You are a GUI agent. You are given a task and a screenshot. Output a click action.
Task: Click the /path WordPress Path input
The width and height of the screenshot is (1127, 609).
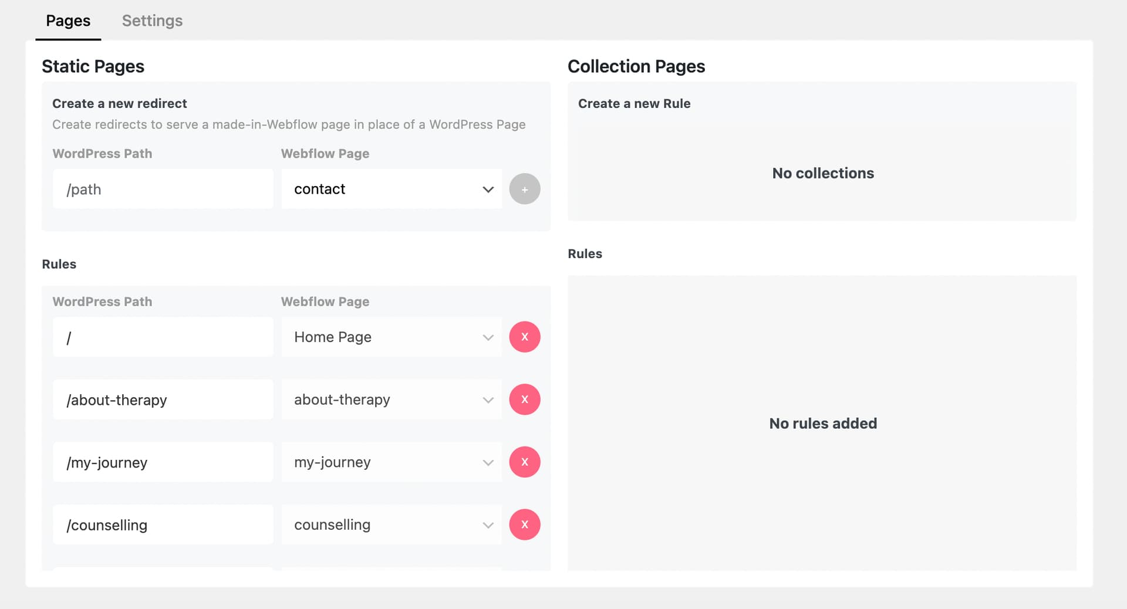pos(163,189)
